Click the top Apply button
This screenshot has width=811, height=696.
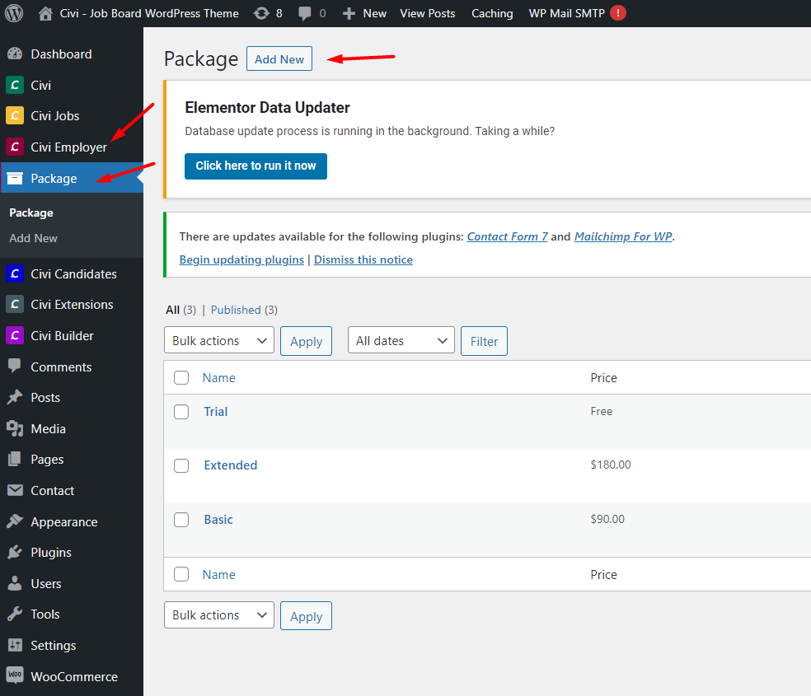click(307, 341)
